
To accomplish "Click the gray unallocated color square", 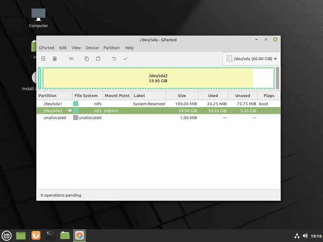I will point(76,118).
